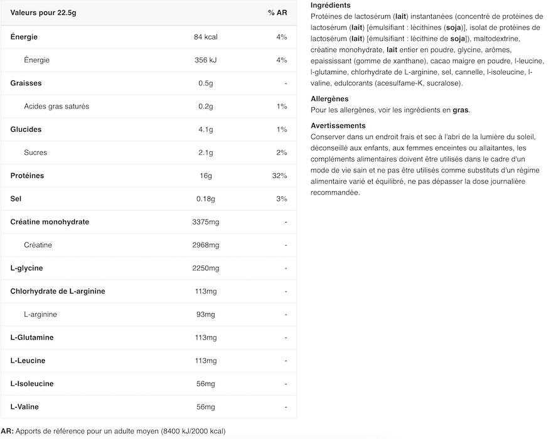
Task: Click the "Avertissements" section heading
Action: pyautogui.click(x=338, y=126)
